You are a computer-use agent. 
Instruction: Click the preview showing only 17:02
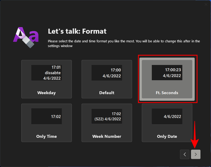coord(46,116)
